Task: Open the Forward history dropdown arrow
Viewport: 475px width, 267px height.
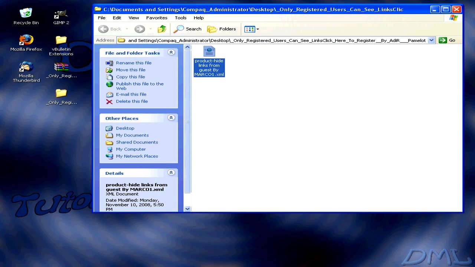Action: click(x=150, y=29)
